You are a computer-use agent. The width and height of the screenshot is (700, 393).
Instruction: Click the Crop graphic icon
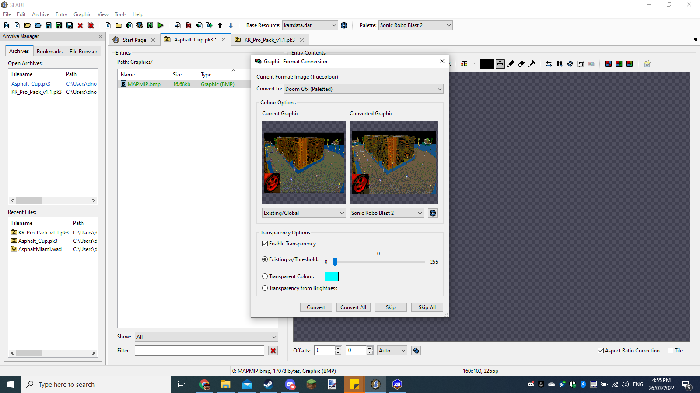pos(581,64)
